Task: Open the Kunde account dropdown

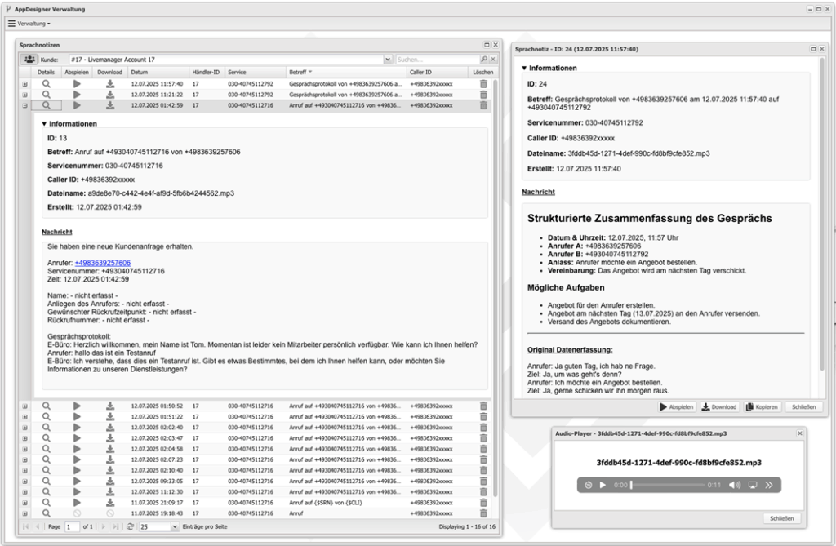Action: point(388,60)
